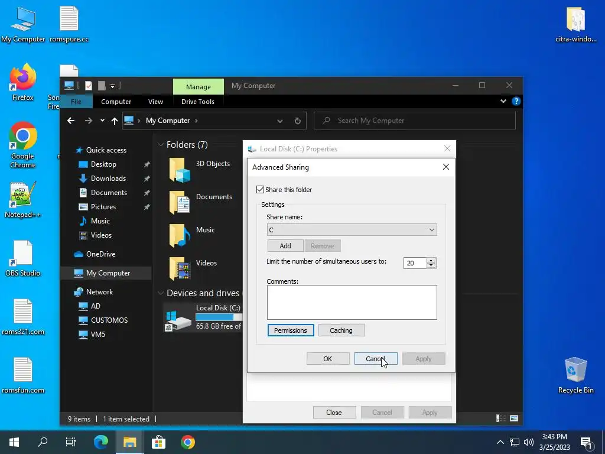
Task: Switch to details view in status bar
Action: 500,418
